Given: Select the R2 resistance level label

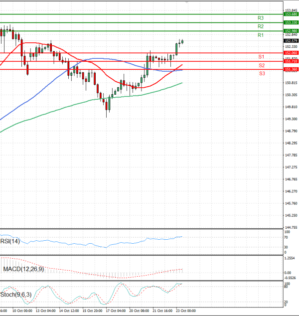Looking at the screenshot, I should [x=261, y=26].
